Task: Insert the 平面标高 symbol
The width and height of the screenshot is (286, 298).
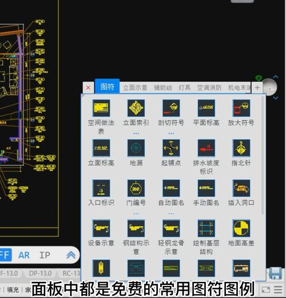Action: click(206, 108)
